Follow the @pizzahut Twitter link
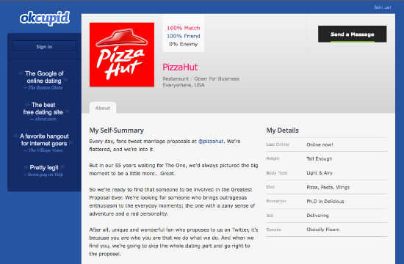 (211, 141)
